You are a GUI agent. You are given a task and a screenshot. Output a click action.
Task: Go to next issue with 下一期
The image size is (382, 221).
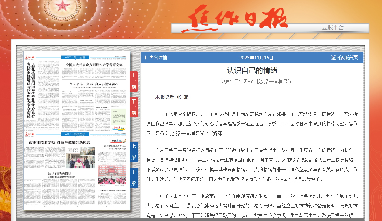(x=134, y=107)
